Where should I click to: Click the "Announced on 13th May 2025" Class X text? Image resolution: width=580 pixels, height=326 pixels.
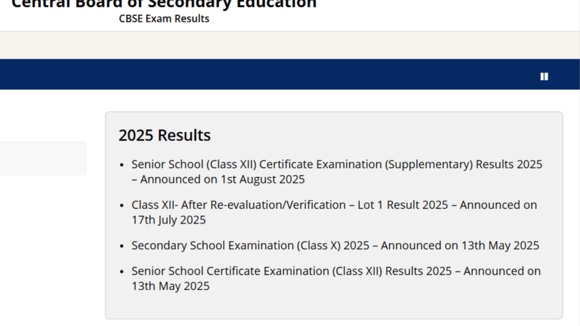coord(460,246)
